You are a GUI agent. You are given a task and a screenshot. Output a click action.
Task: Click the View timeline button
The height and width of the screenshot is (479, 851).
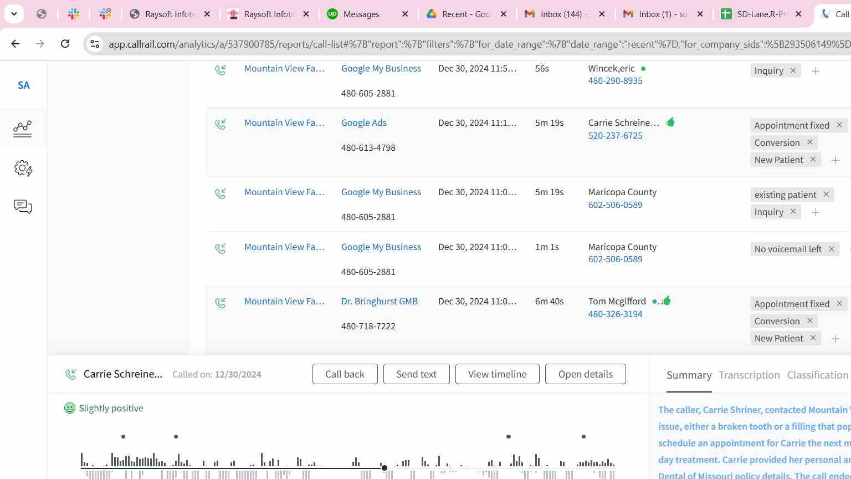pyautogui.click(x=498, y=374)
